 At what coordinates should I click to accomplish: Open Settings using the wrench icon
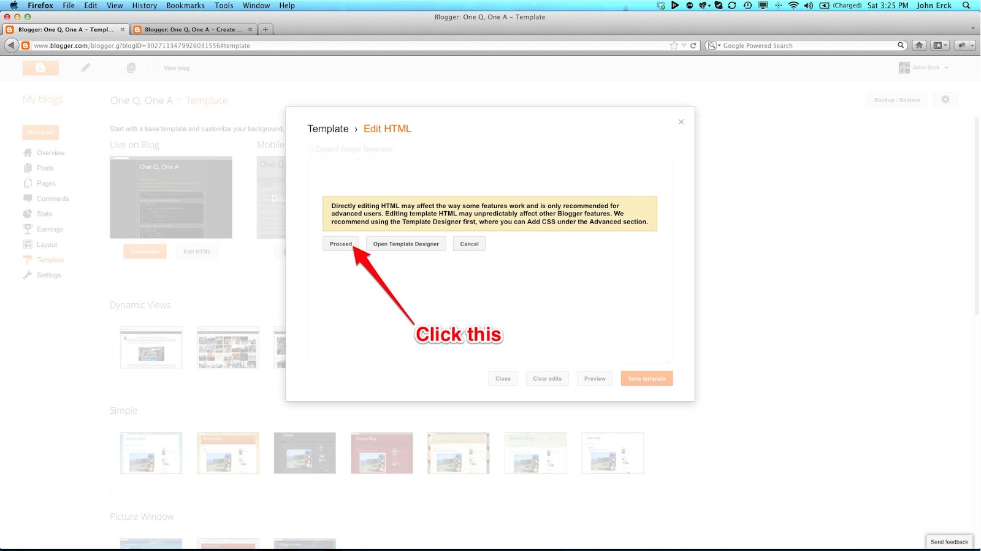28,275
